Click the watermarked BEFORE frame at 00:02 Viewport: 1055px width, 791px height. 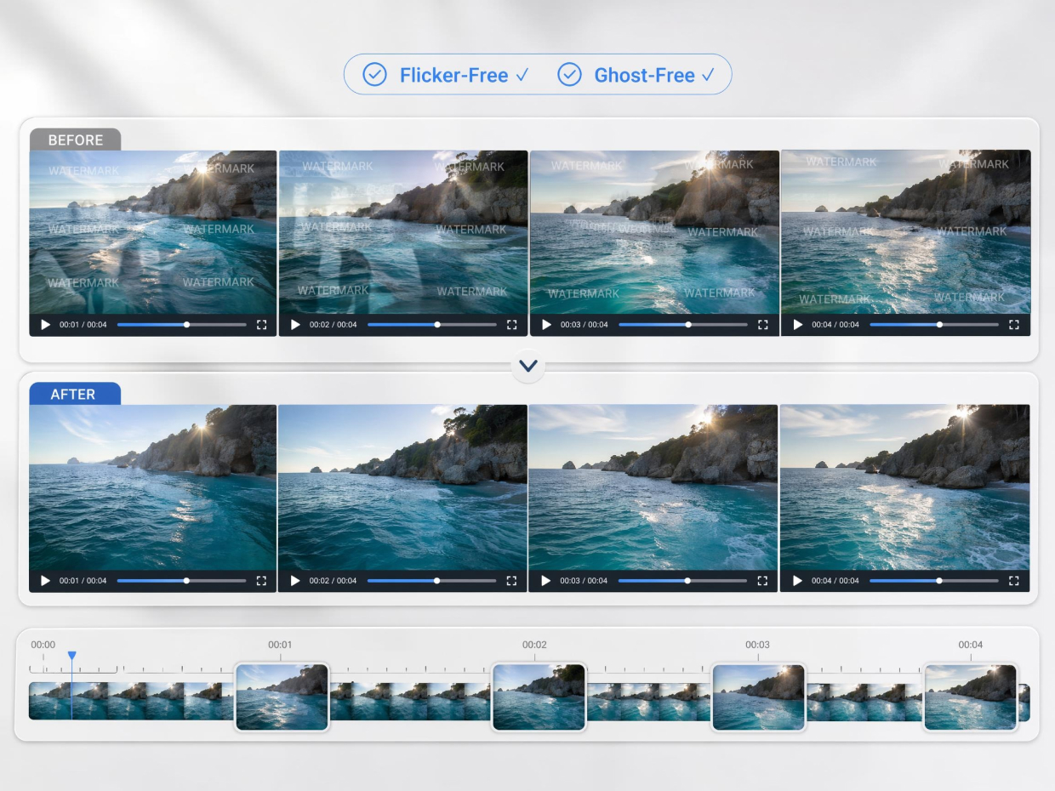[403, 232]
